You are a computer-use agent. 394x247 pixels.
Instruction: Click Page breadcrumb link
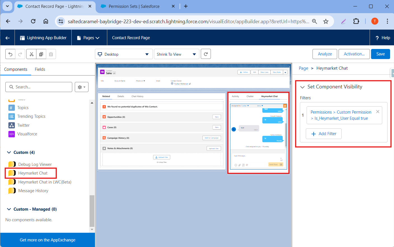click(x=303, y=68)
